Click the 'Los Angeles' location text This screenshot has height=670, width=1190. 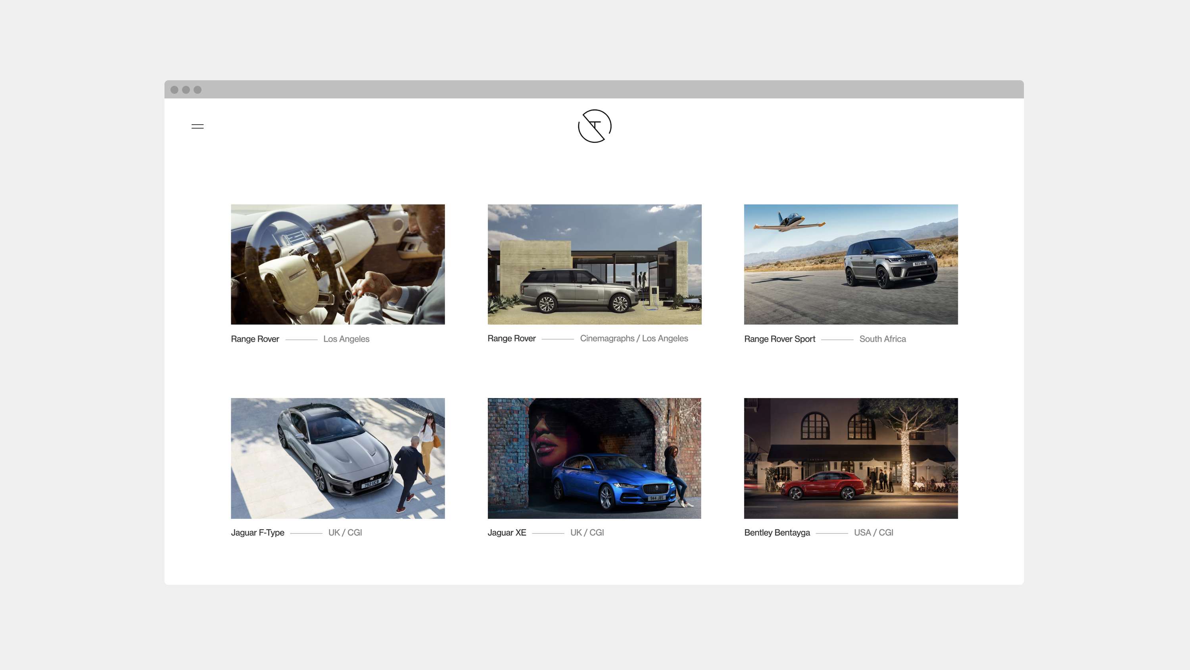(346, 339)
